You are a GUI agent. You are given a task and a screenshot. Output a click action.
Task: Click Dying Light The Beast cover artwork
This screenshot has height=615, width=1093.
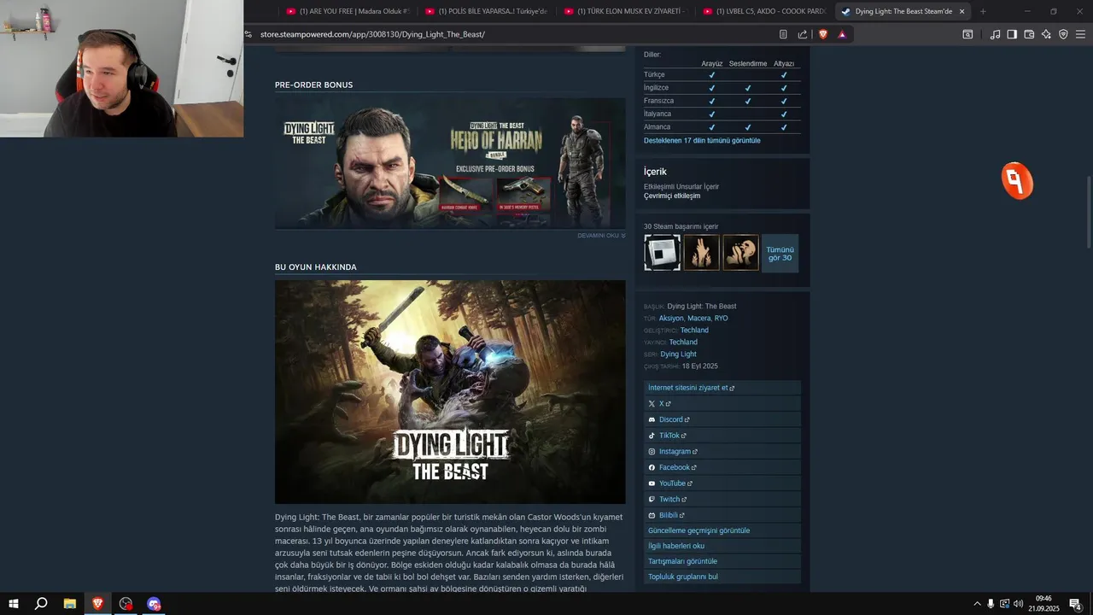(x=450, y=392)
